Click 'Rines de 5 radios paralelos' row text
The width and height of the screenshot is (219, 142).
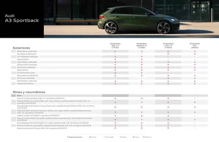click(x=41, y=98)
